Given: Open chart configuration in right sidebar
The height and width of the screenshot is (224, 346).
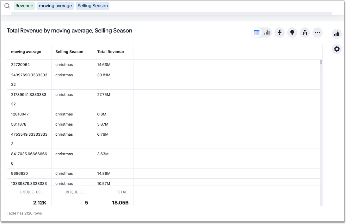Looking at the screenshot, I should pyautogui.click(x=337, y=34).
